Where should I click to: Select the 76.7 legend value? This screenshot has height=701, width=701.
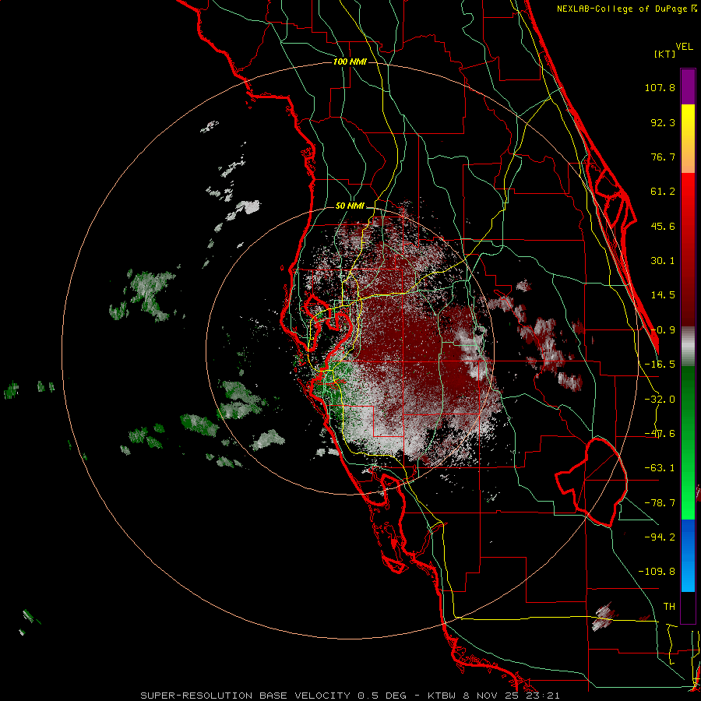(x=663, y=157)
